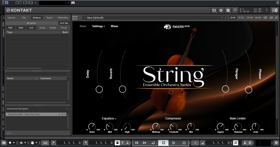Click the lock icon in transport bar
Screen dimensions: 280x147
(117, 143)
